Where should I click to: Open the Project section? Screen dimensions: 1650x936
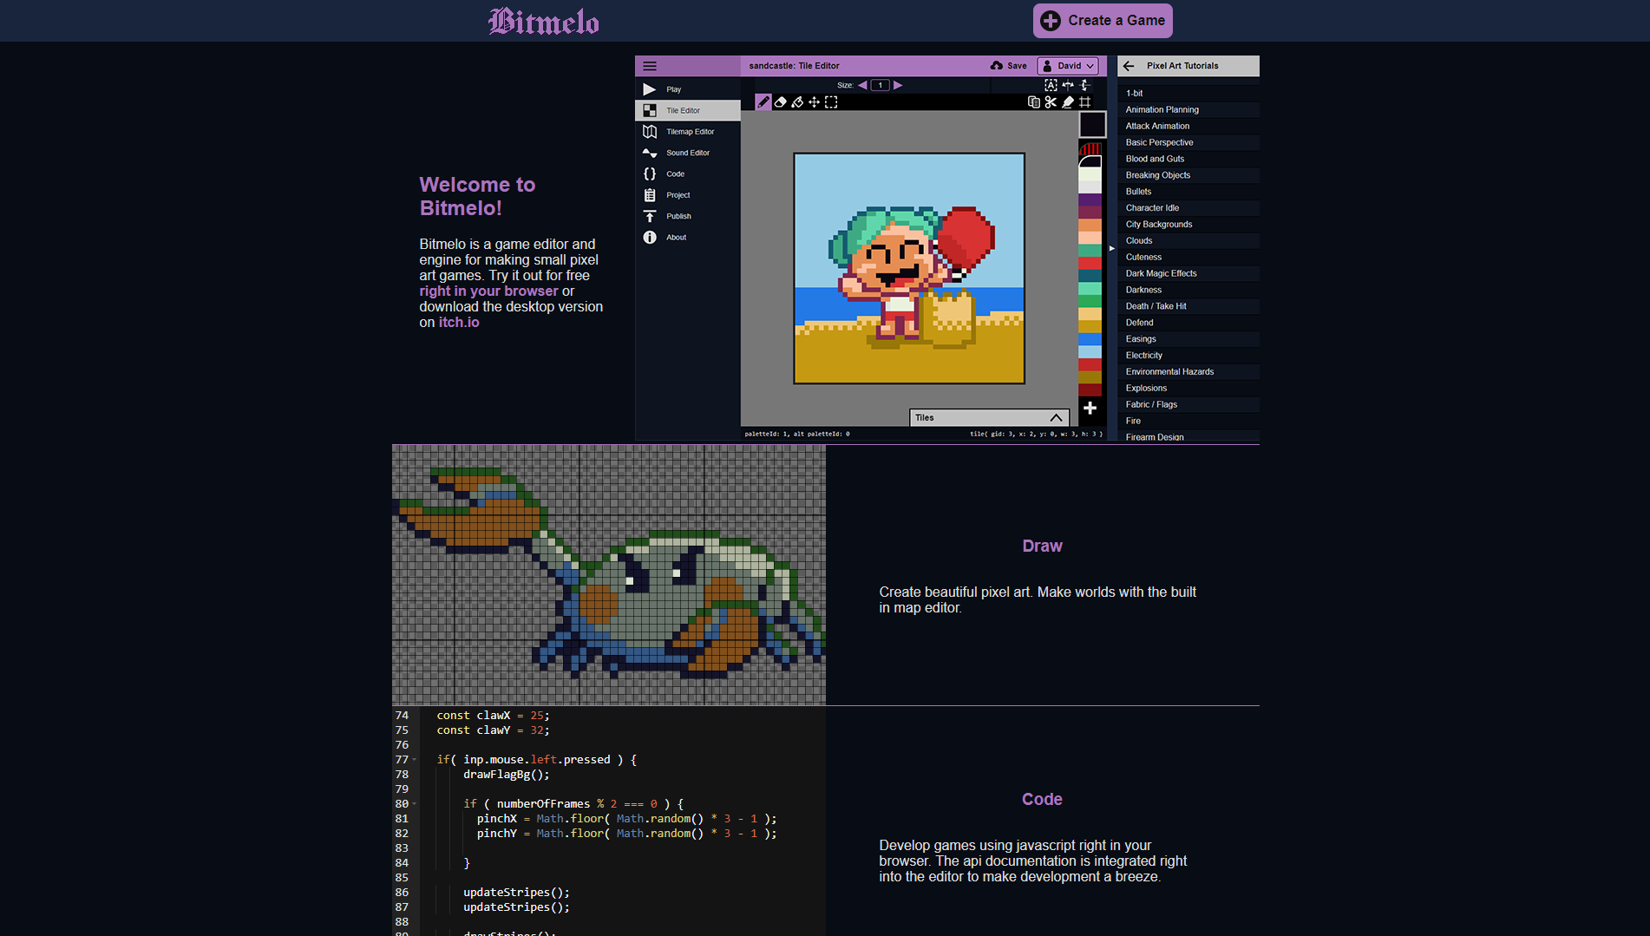[x=688, y=195]
